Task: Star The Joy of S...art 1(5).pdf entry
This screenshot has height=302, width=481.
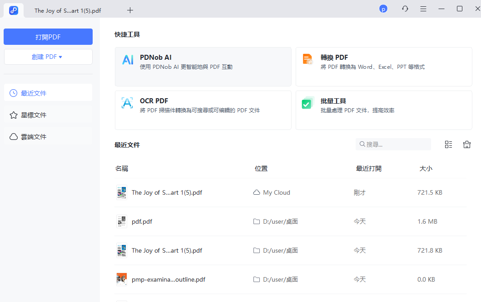Action: (x=167, y=192)
